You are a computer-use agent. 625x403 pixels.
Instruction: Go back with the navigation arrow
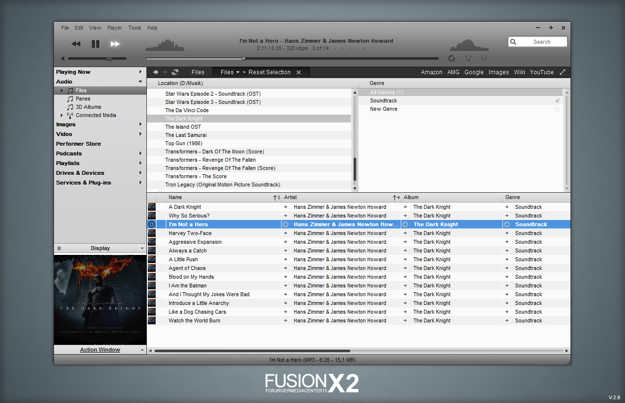pos(156,72)
